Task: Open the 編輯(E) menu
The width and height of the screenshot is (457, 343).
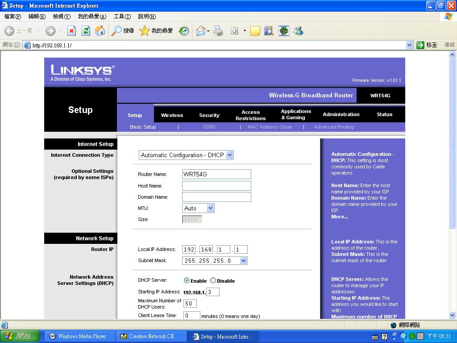Action: coord(37,17)
